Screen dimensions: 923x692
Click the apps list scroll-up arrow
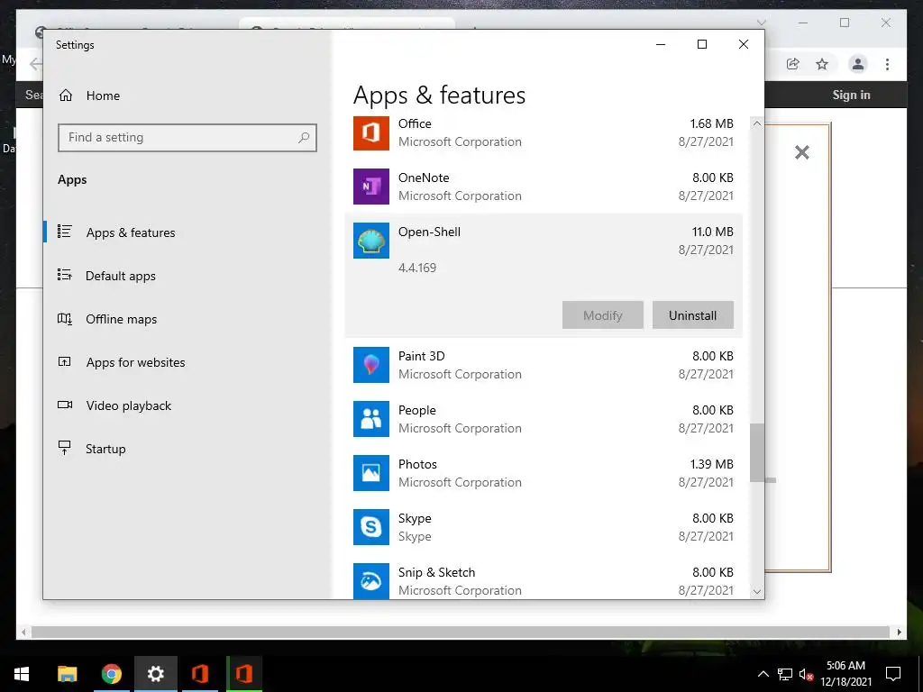757,123
